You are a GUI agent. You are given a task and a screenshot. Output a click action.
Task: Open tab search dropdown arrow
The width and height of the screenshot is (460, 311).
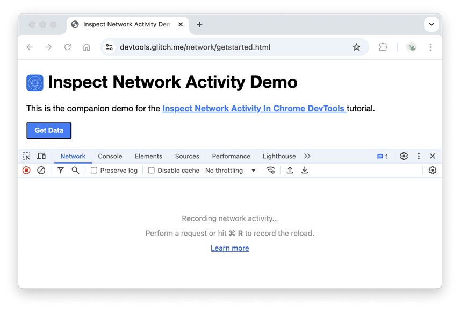click(x=431, y=24)
